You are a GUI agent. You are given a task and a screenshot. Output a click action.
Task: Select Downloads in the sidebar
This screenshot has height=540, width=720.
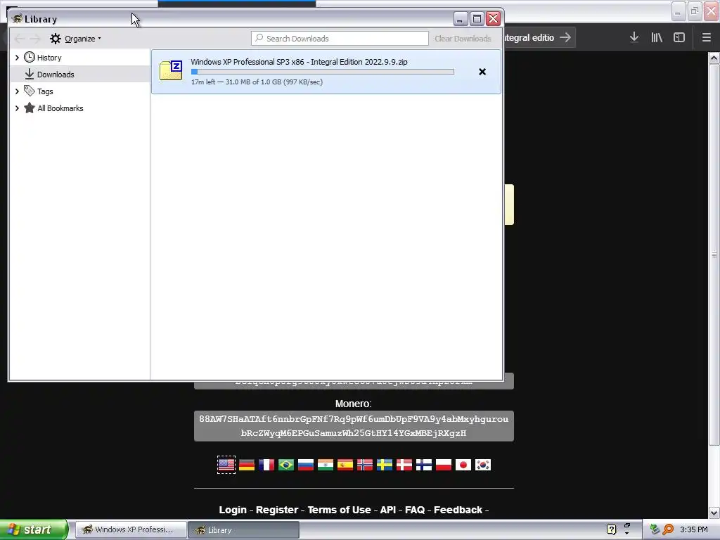click(x=56, y=75)
